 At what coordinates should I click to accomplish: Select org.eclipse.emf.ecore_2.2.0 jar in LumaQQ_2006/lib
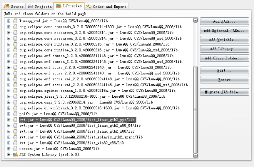tap(95, 68)
